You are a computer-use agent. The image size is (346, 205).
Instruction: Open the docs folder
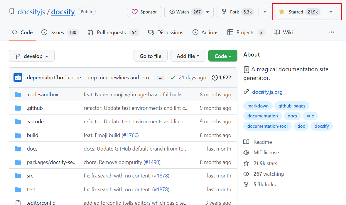tap(32, 149)
